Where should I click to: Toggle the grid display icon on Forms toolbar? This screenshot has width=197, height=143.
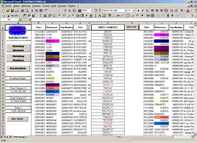click(x=188, y=16)
